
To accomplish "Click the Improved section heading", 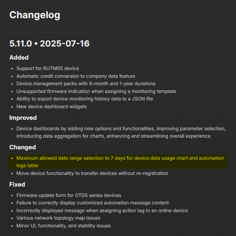I will click(x=23, y=118).
